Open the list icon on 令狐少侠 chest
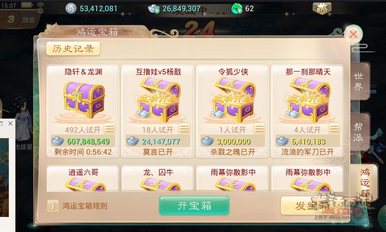The height and width of the screenshot is (232, 386). (259, 128)
